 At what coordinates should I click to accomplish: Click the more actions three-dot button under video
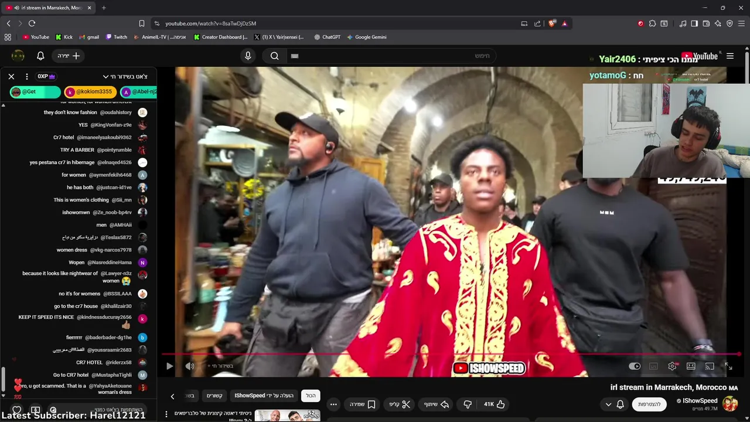point(333,404)
